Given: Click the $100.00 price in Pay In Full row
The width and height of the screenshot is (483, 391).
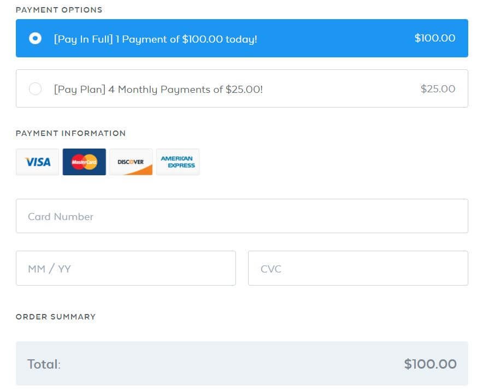Looking at the screenshot, I should pos(434,38).
